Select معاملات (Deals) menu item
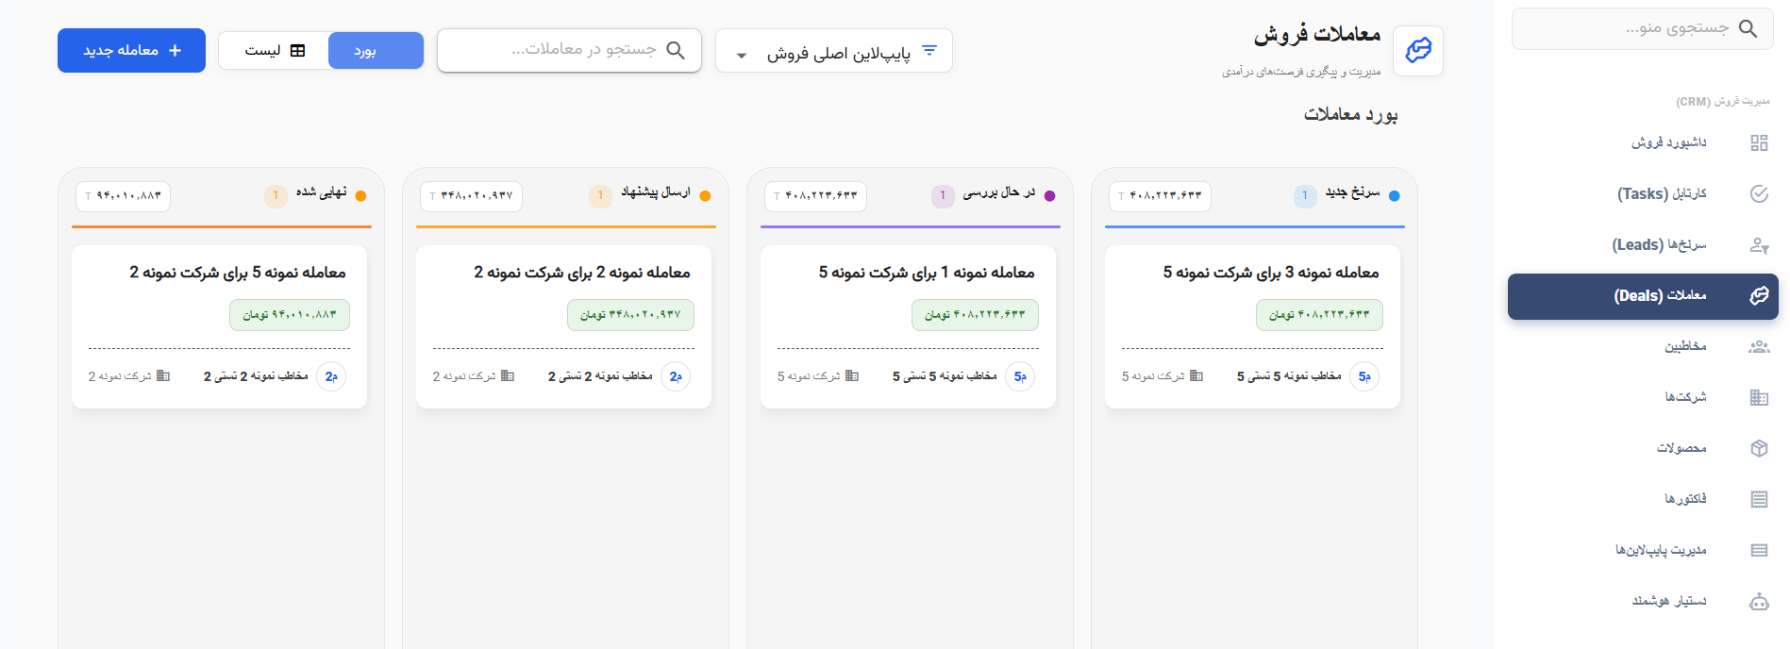 (1643, 296)
